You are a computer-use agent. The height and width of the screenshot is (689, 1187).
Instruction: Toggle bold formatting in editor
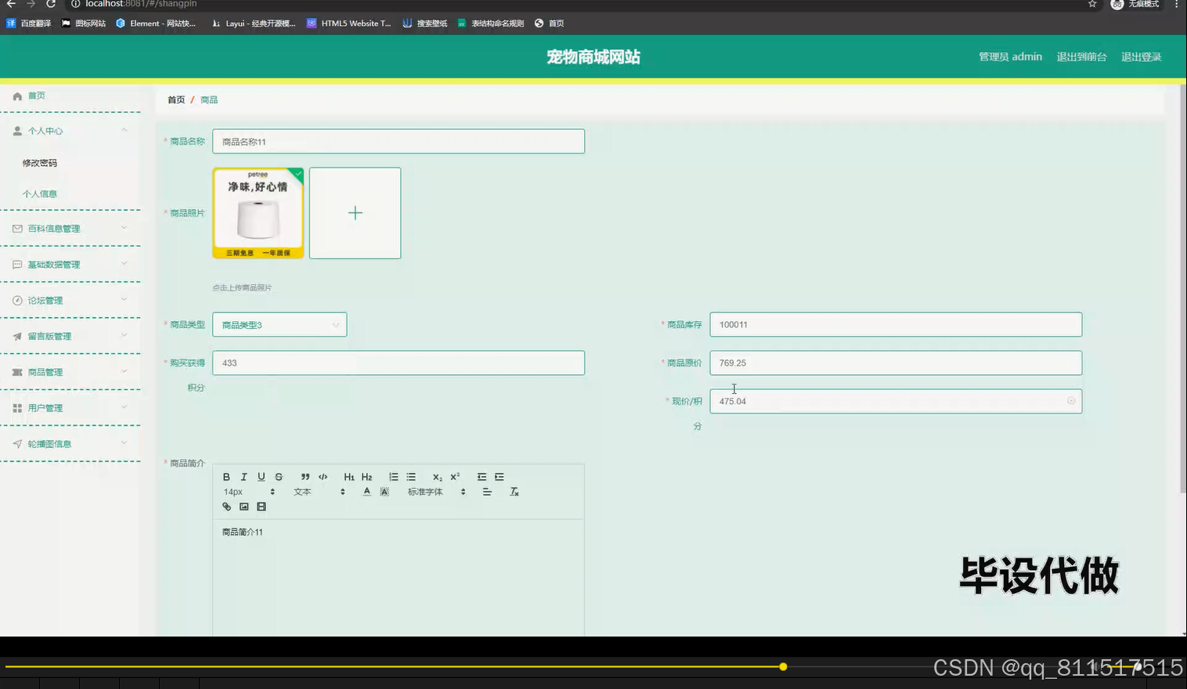226,477
